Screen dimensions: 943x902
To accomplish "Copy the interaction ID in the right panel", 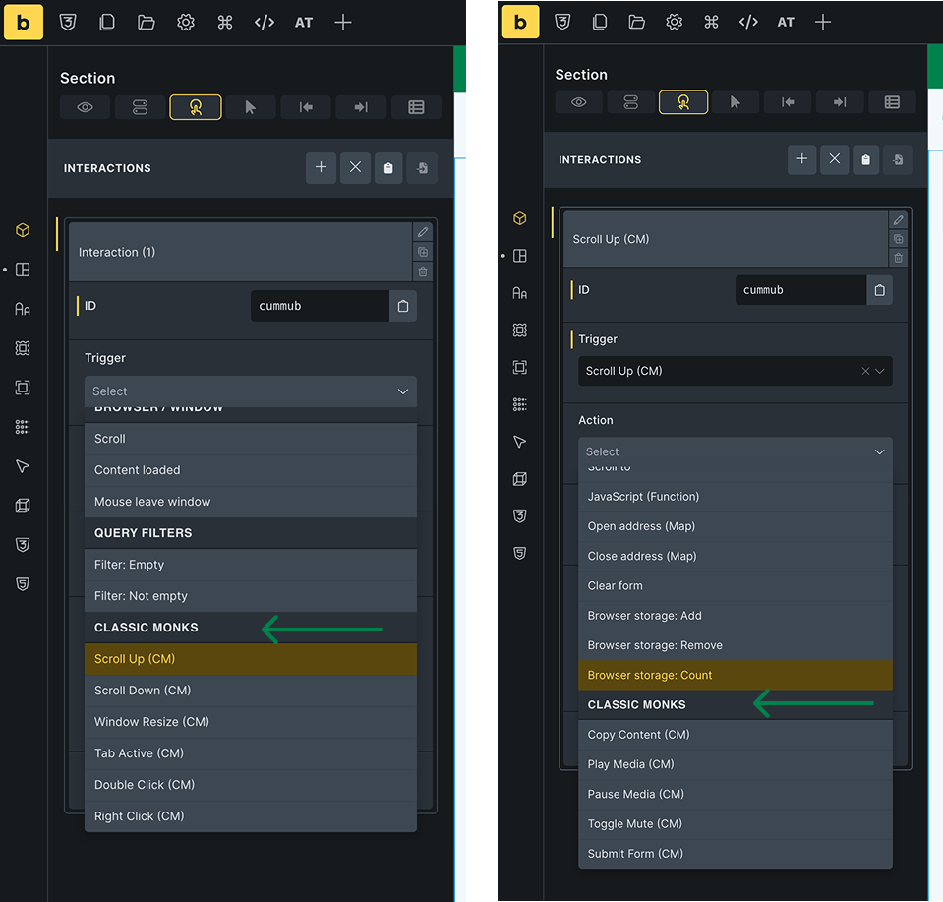I will (879, 290).
